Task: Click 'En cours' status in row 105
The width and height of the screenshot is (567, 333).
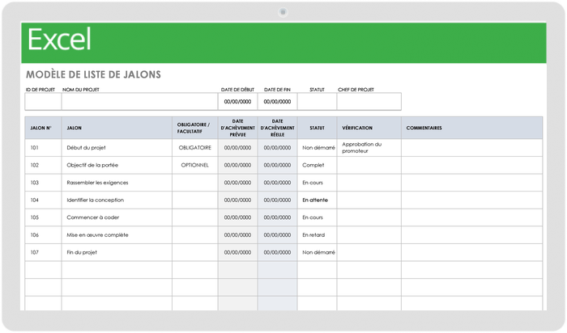Action: click(x=317, y=217)
